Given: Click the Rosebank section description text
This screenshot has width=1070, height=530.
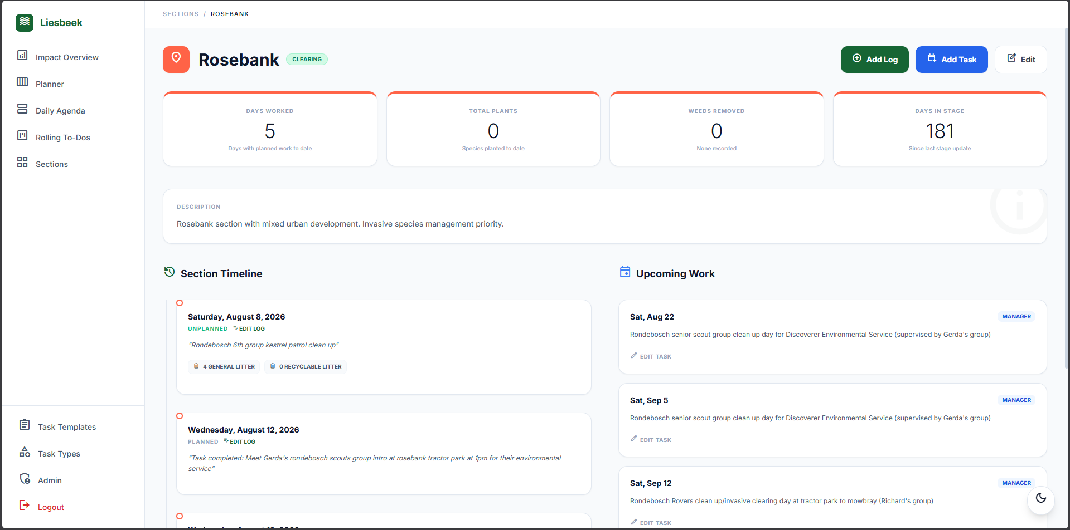Looking at the screenshot, I should [x=340, y=224].
